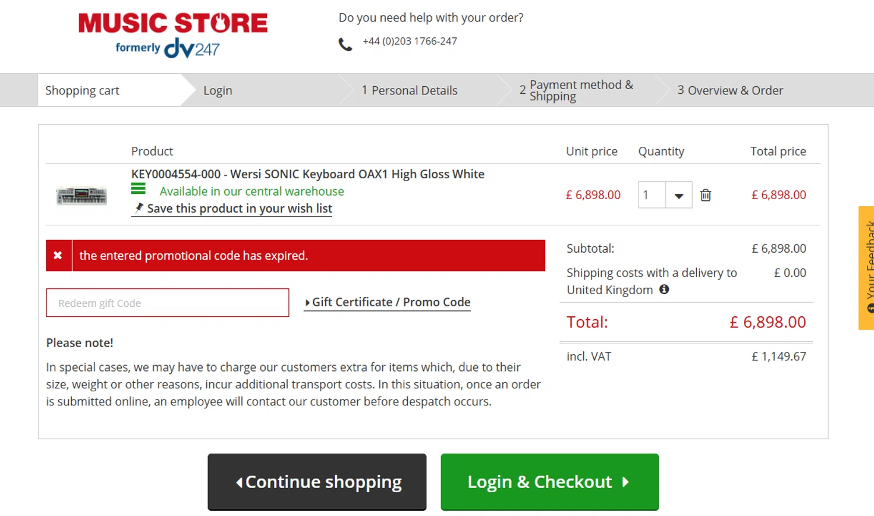Click the 'Please note!' heading
The image size is (874, 516).
[80, 343]
